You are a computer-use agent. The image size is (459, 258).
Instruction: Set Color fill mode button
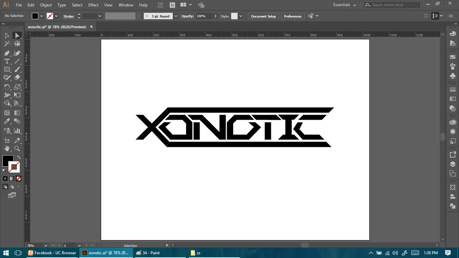[5, 178]
